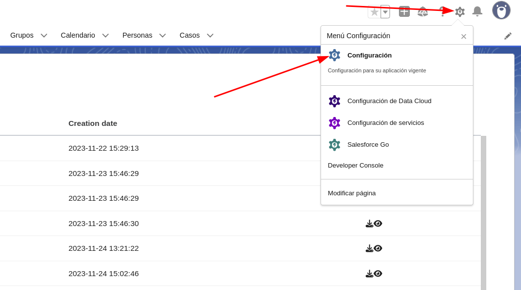Expand the Grupos menu chevron
This screenshot has height=290, width=521.
point(44,35)
